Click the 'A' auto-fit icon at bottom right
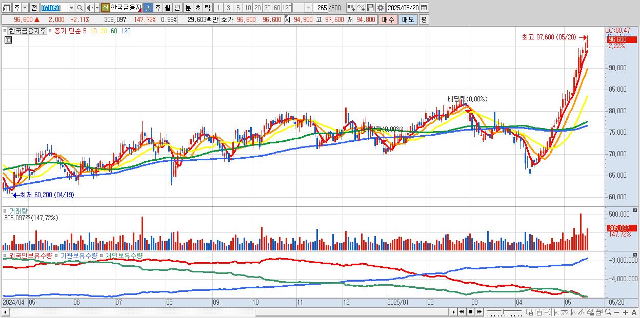Screen dimensions: 640x318 634,312
